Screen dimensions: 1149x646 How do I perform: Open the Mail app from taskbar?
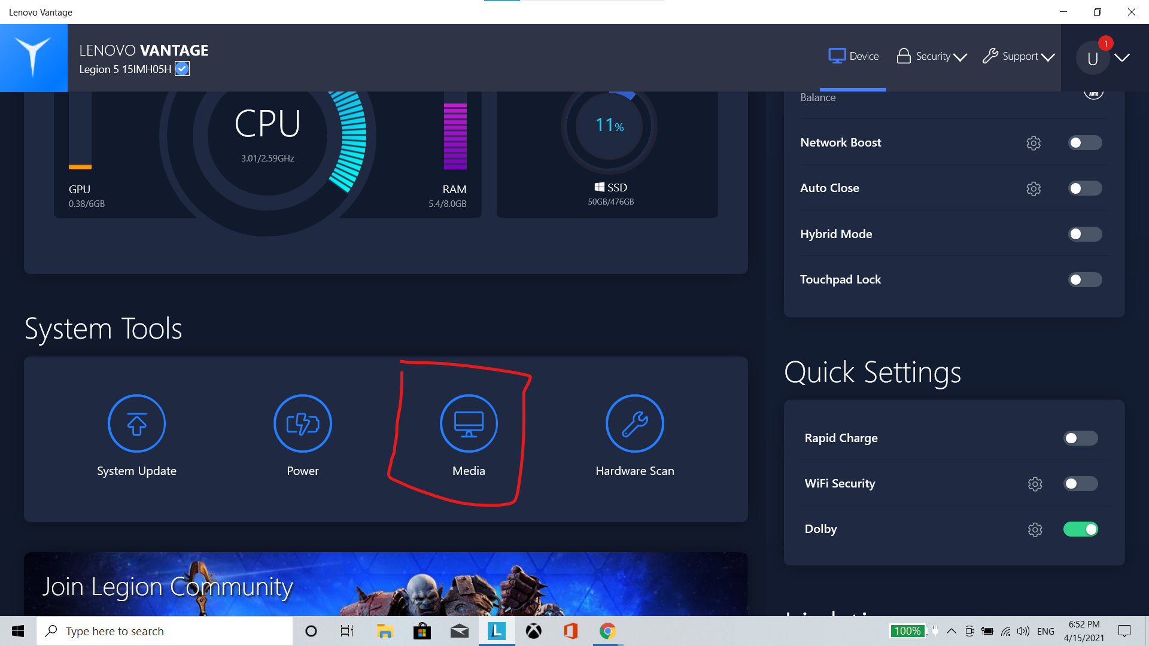[459, 631]
